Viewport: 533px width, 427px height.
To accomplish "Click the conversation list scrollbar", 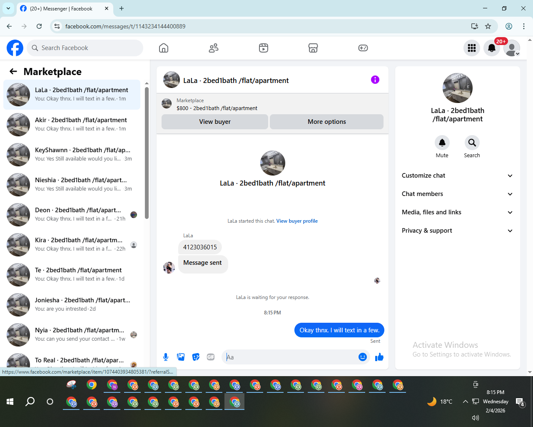I will pyautogui.click(x=147, y=153).
